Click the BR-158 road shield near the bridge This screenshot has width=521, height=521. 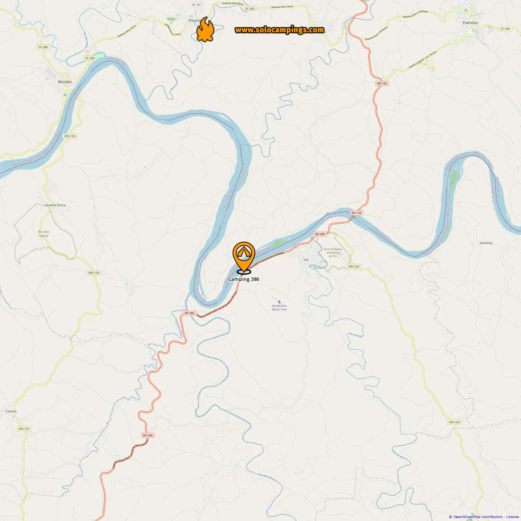coord(356,213)
